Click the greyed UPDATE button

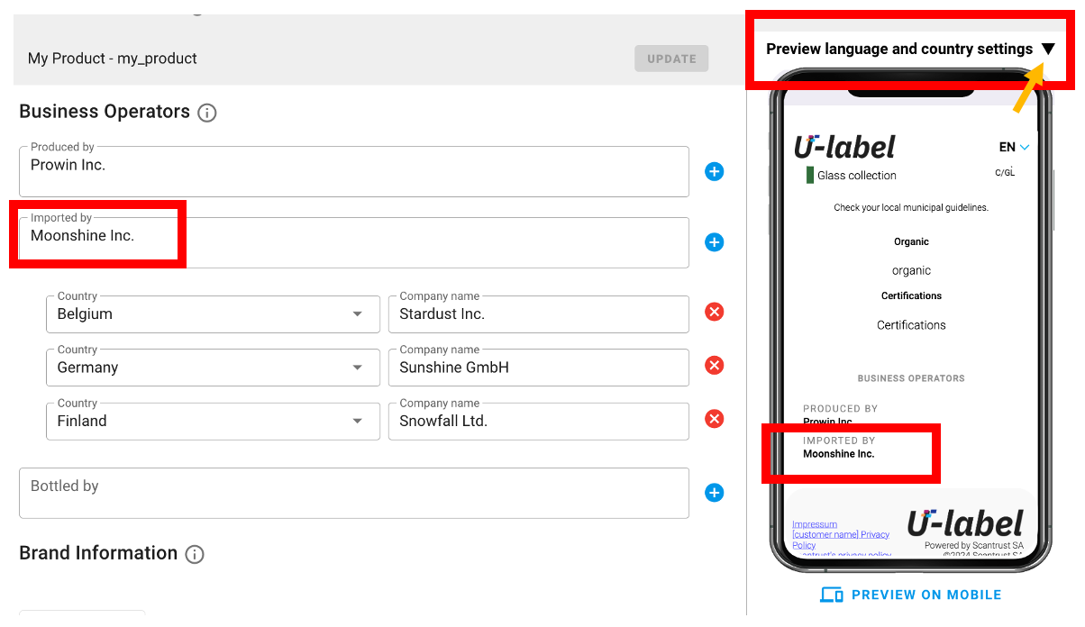(x=671, y=59)
